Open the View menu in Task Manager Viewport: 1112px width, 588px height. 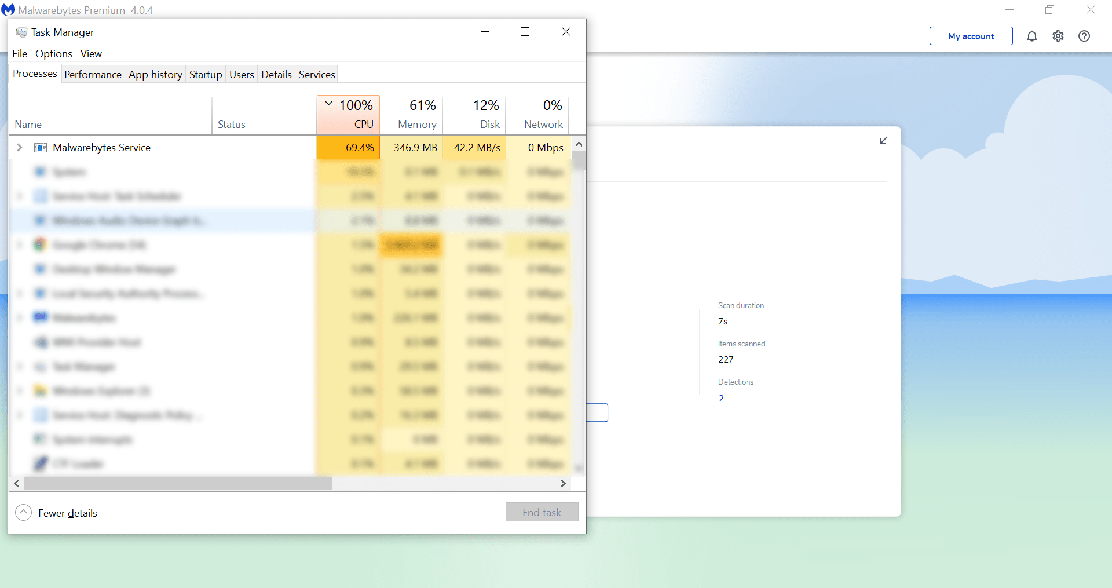(x=91, y=53)
